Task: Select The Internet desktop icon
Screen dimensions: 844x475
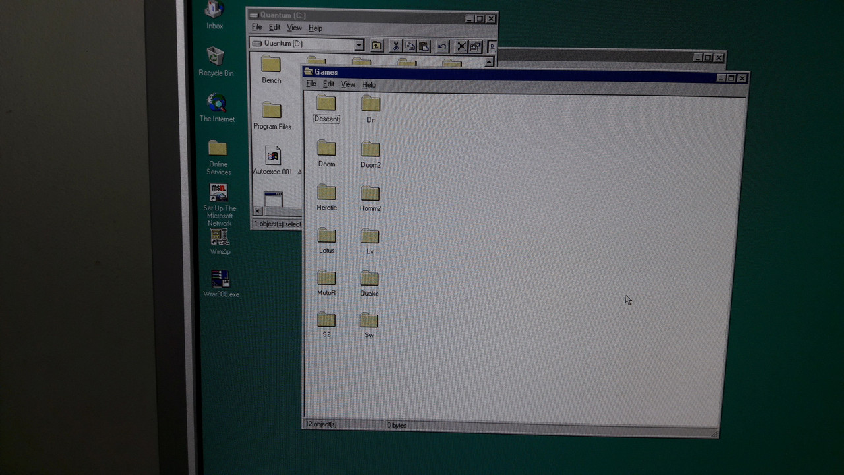Action: coord(217,108)
